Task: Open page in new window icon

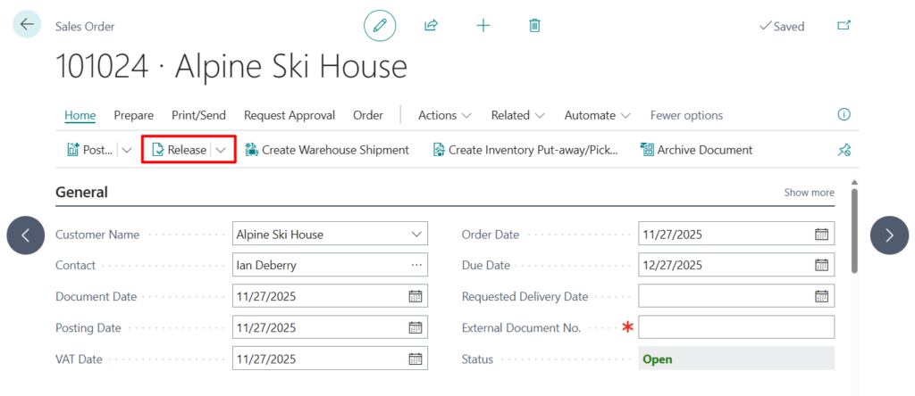Action: coord(844,26)
